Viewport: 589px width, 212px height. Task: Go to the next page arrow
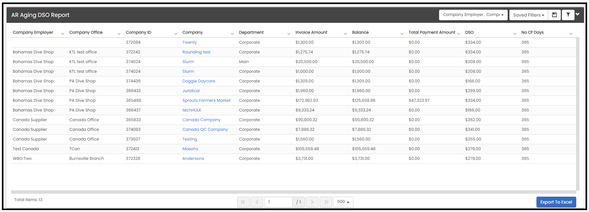click(312, 202)
